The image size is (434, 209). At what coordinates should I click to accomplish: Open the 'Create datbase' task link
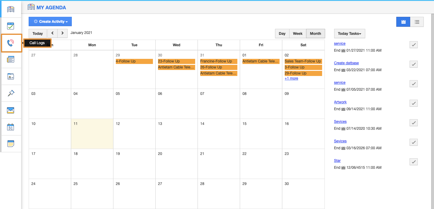[x=346, y=63]
